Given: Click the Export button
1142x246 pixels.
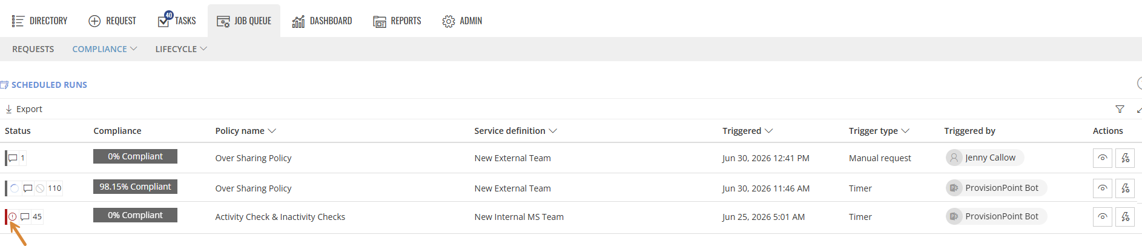Looking at the screenshot, I should (24, 109).
